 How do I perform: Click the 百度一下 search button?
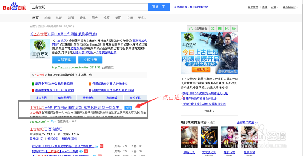[159, 7]
